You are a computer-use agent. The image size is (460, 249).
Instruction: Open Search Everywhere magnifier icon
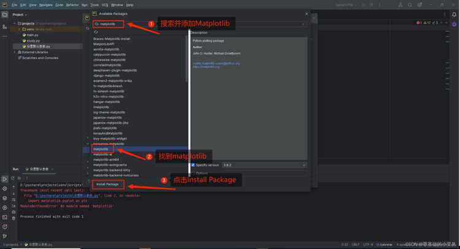pos(410,5)
